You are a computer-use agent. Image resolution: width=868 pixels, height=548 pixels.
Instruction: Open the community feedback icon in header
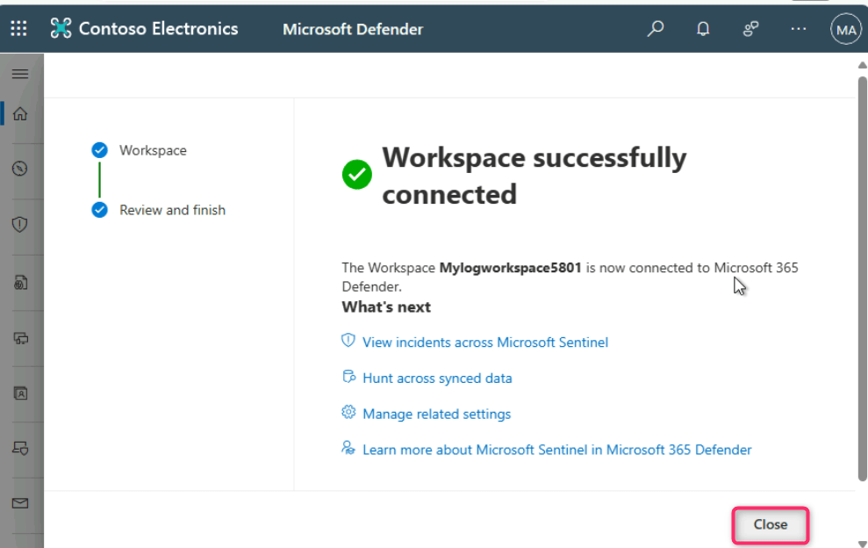click(750, 29)
